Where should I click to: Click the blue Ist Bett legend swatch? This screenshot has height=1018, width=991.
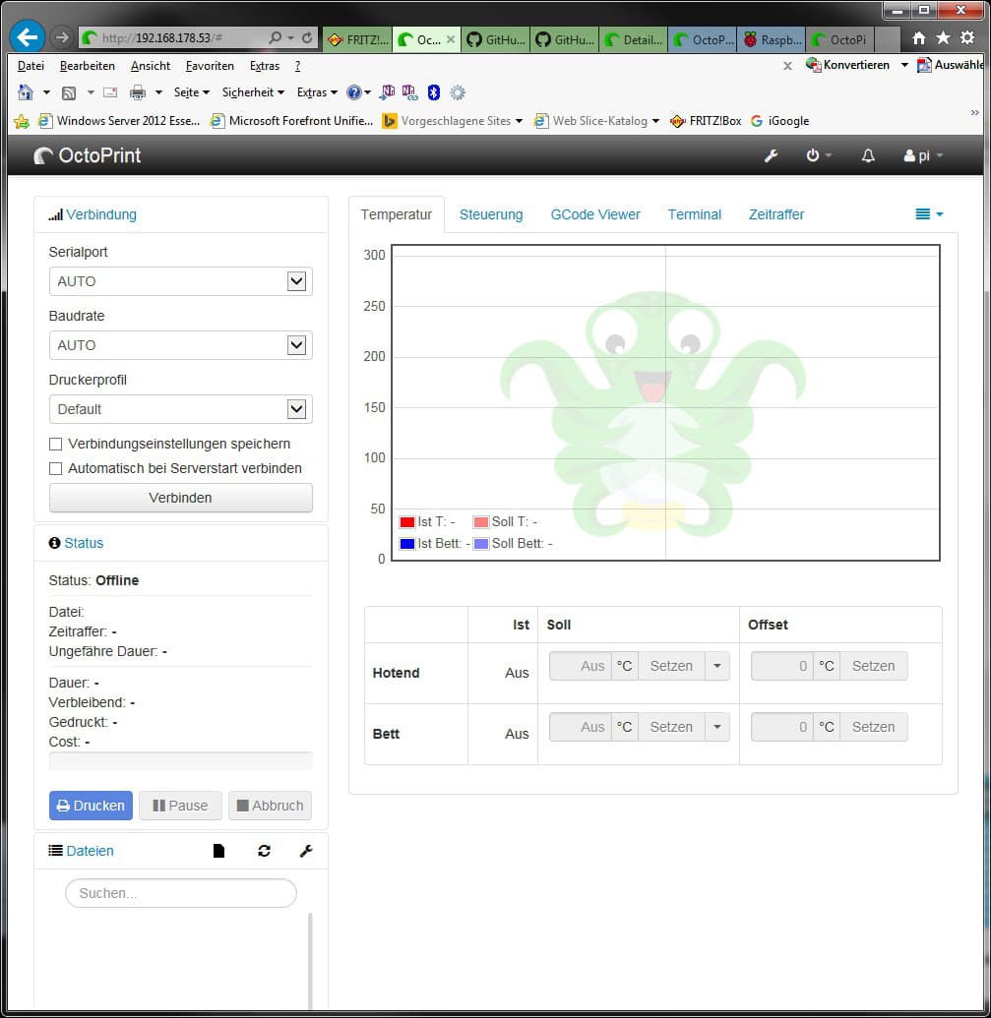pyautogui.click(x=407, y=544)
